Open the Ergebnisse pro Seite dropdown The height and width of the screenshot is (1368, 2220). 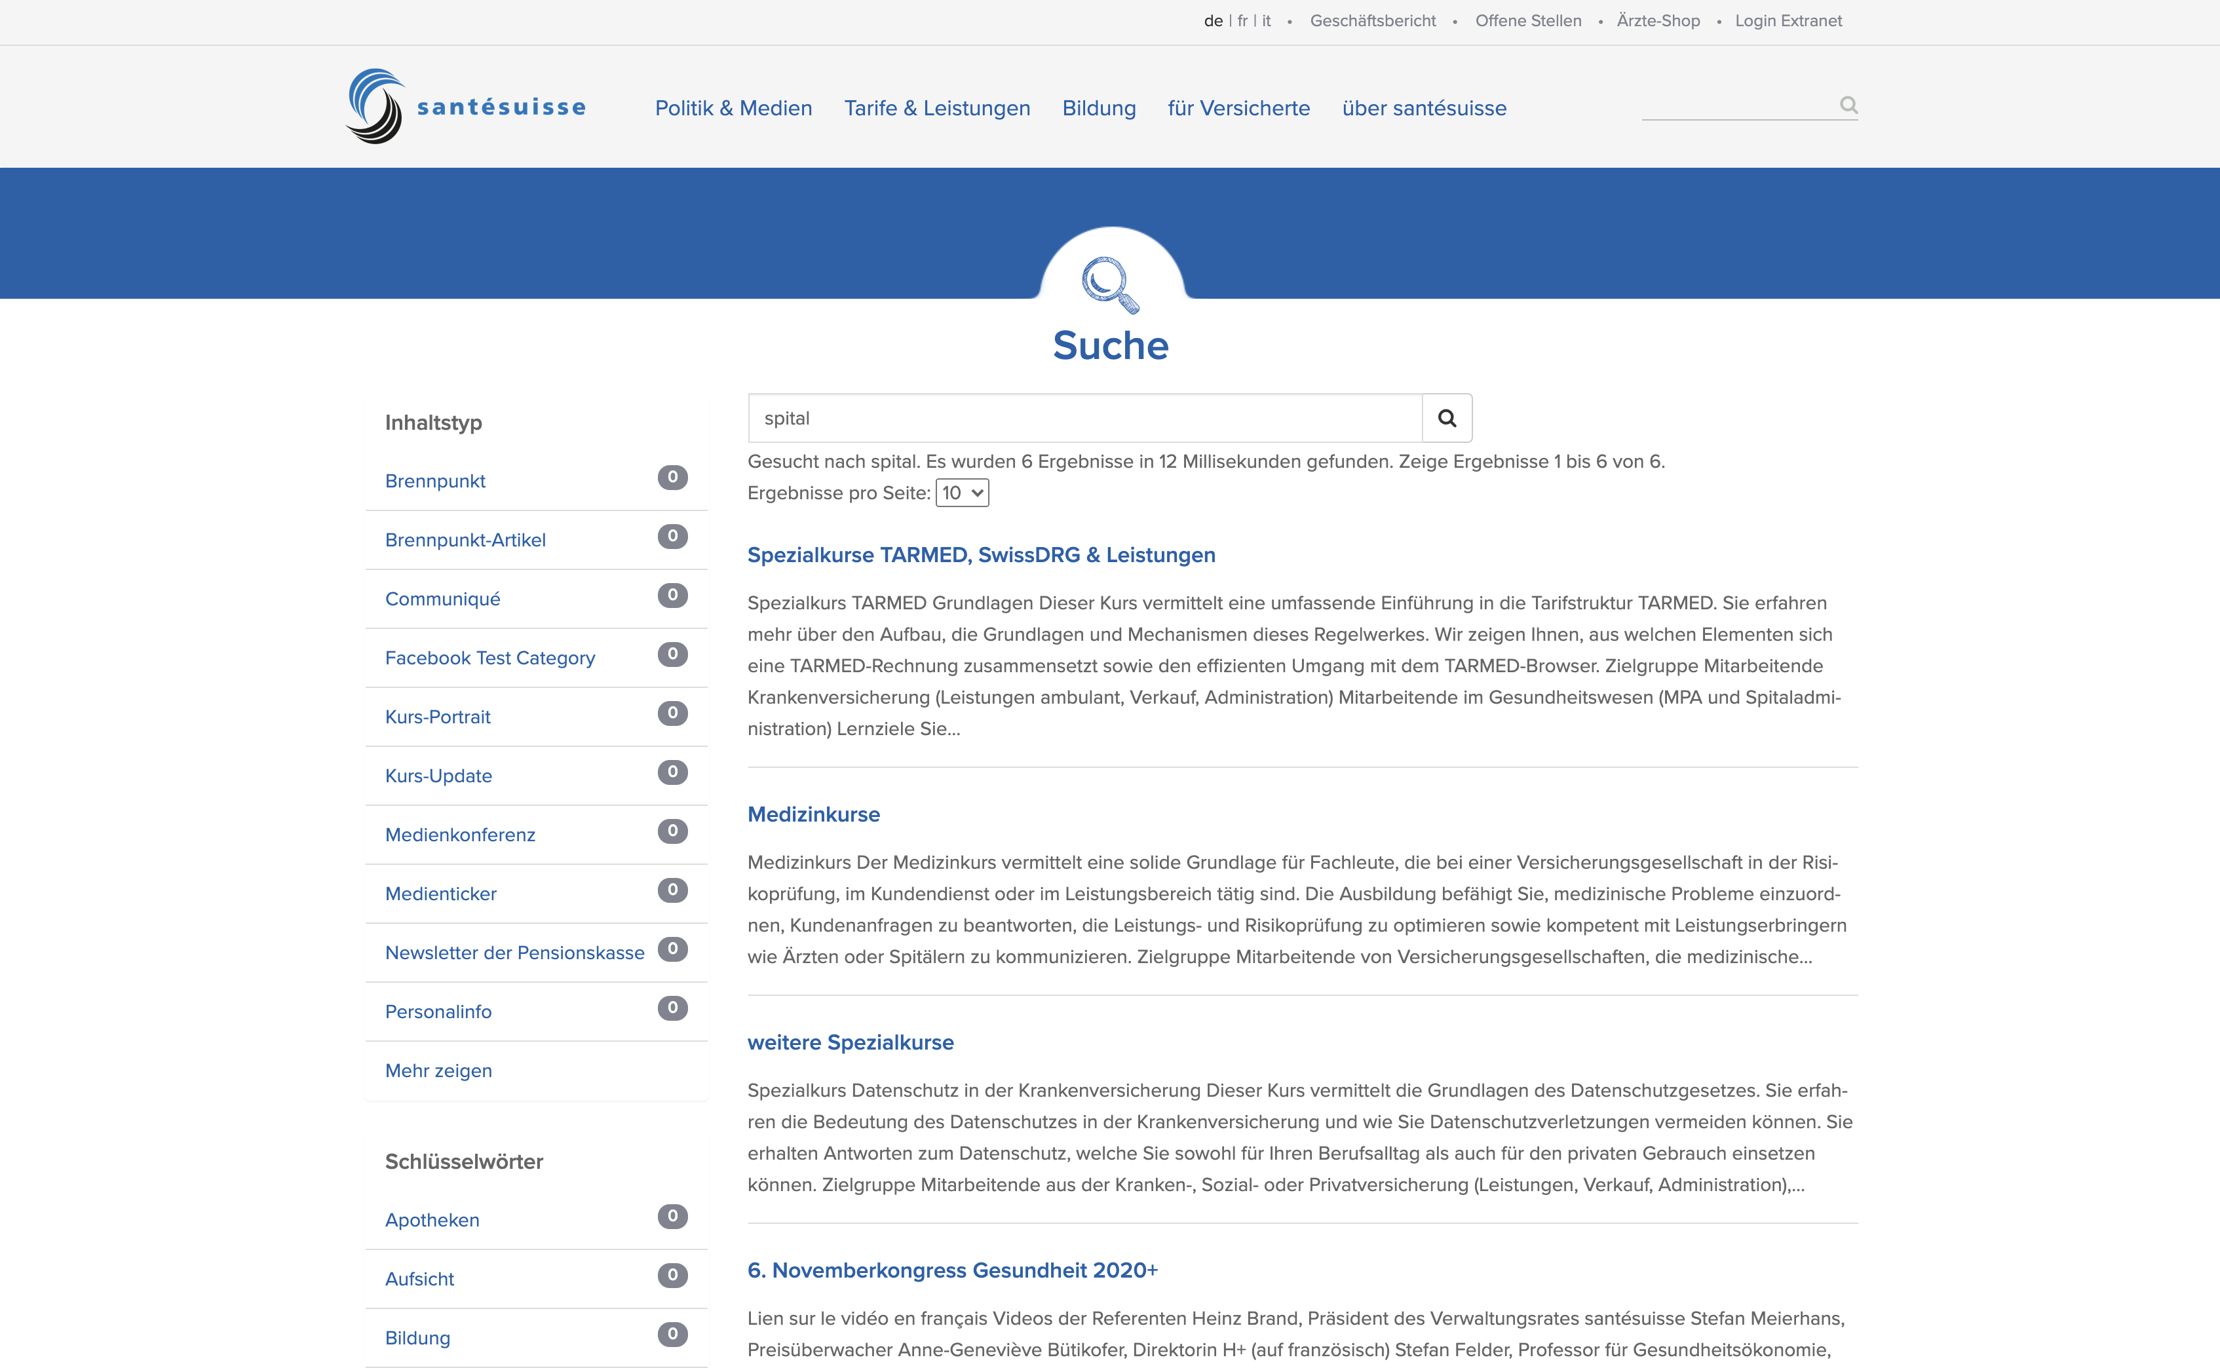point(962,493)
